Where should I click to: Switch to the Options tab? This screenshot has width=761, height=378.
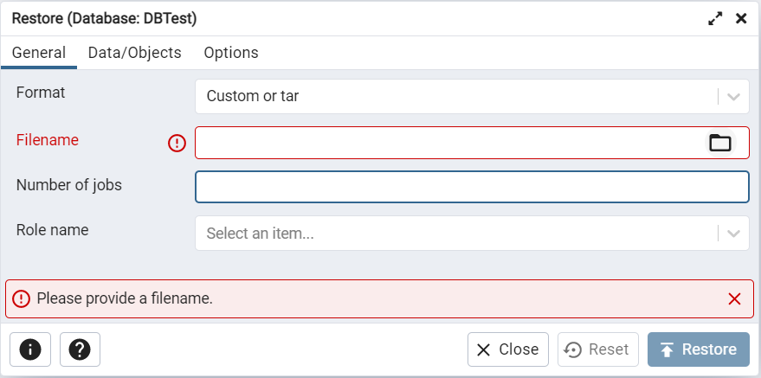point(231,53)
